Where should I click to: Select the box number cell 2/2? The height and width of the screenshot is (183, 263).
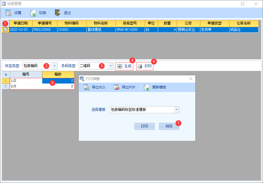(26, 86)
